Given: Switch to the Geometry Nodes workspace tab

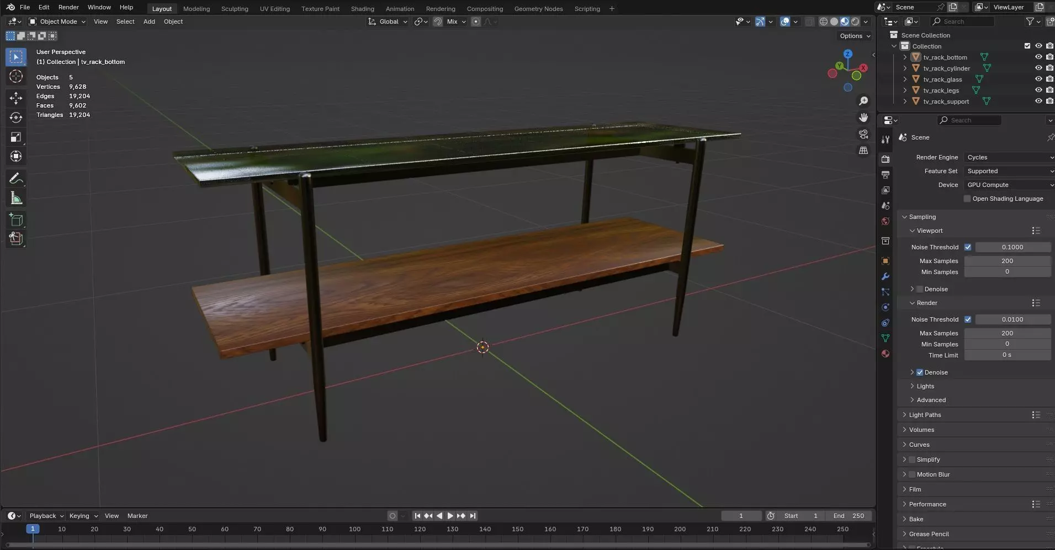Looking at the screenshot, I should [538, 9].
